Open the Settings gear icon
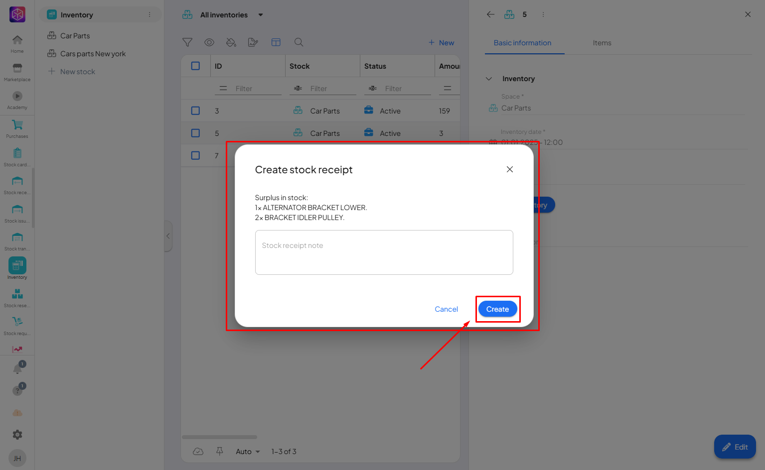 pos(17,435)
